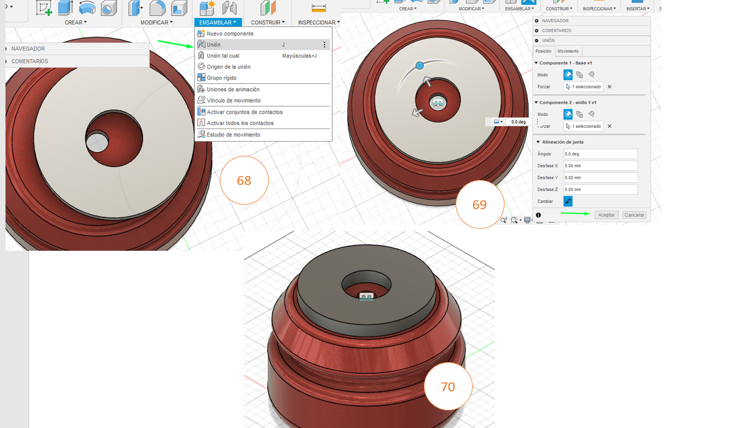The height and width of the screenshot is (428, 754).
Task: Click the Press Pull tool icon
Action: click(135, 8)
